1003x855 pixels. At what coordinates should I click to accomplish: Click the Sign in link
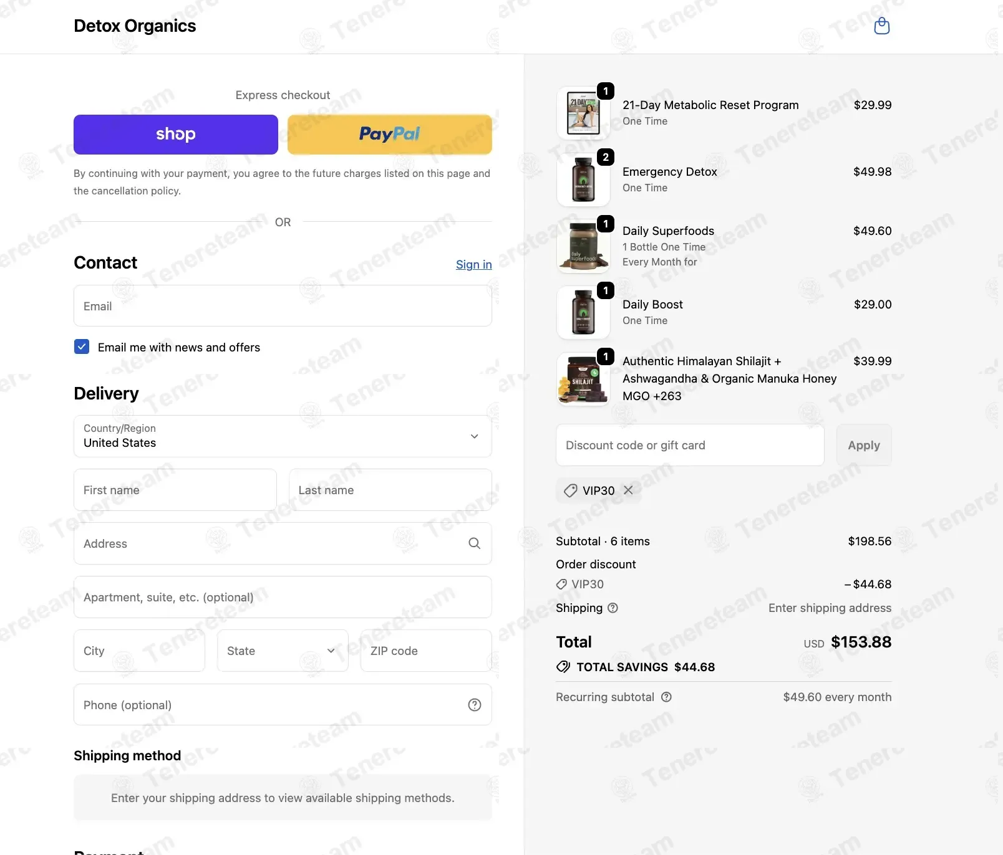click(x=474, y=264)
